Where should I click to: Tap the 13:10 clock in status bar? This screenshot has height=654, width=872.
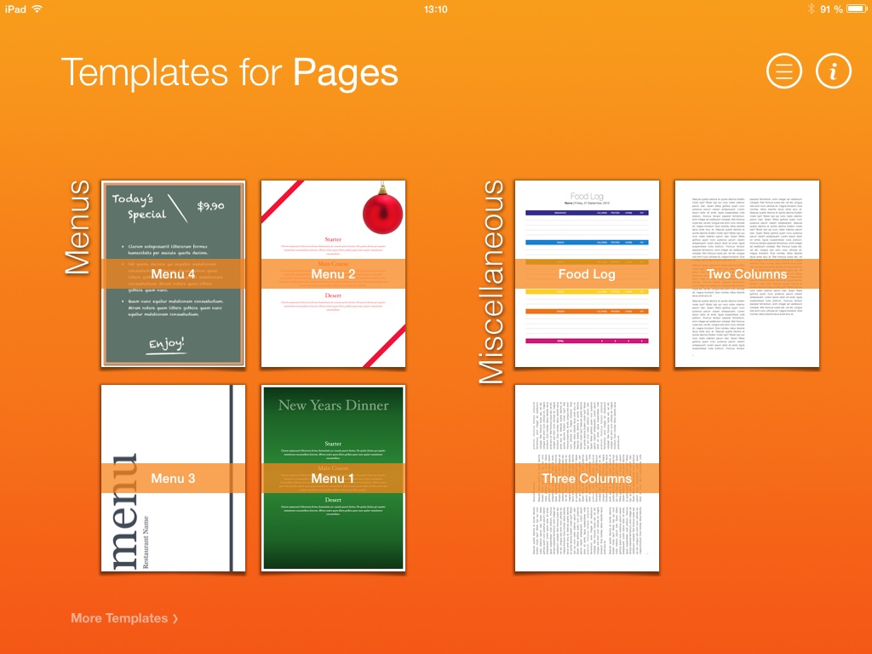pos(435,9)
